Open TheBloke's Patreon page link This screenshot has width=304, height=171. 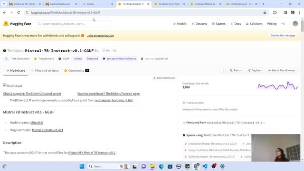108,94
